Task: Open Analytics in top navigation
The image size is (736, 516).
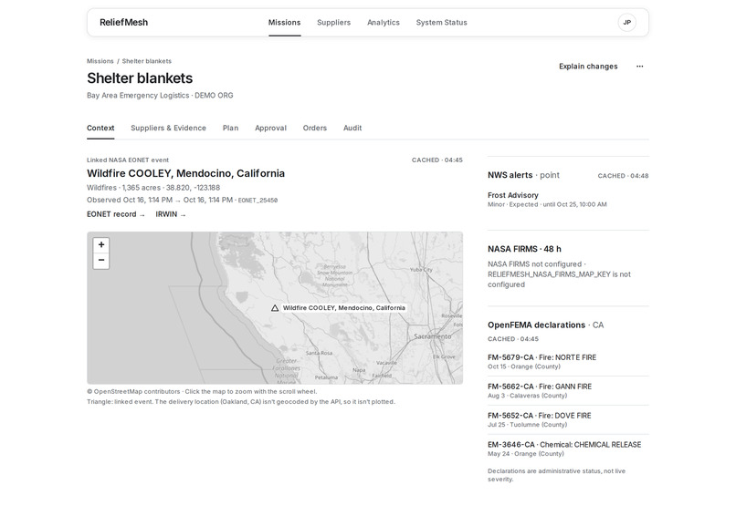Action: (x=384, y=23)
